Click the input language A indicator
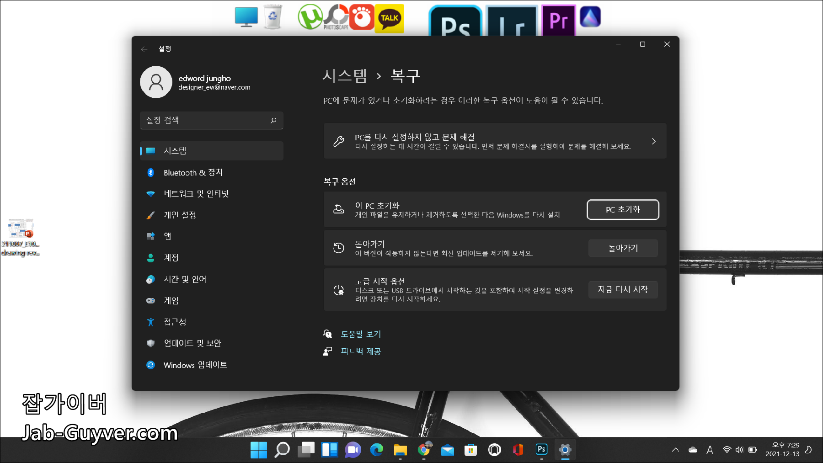The width and height of the screenshot is (823, 463). (x=710, y=450)
